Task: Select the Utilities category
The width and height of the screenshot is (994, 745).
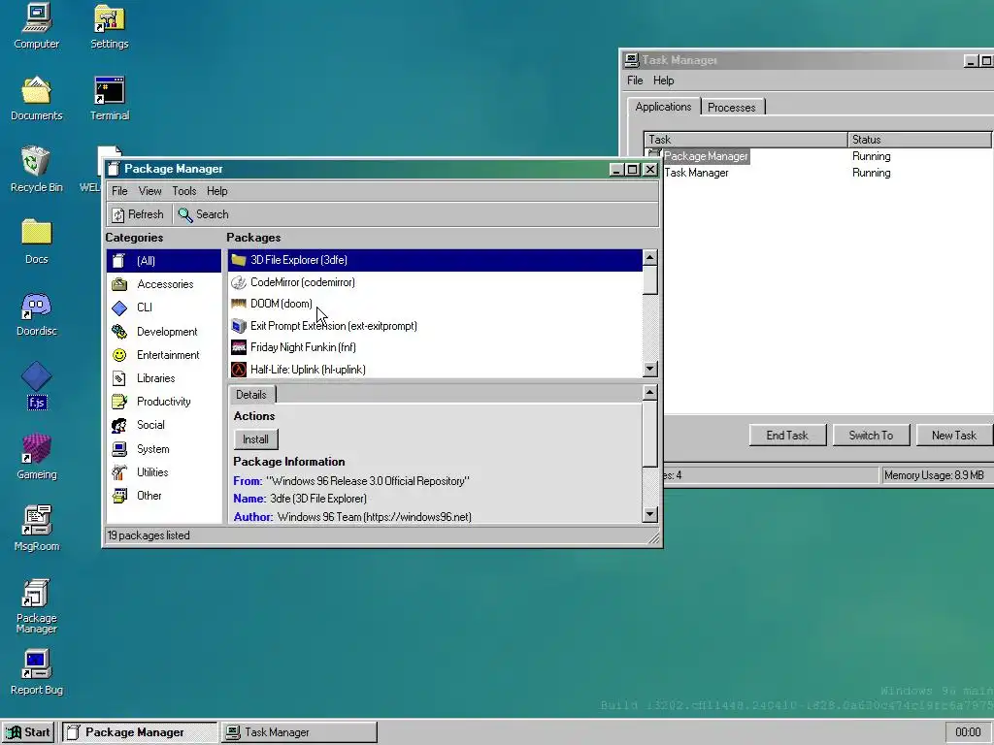Action: (x=164, y=472)
